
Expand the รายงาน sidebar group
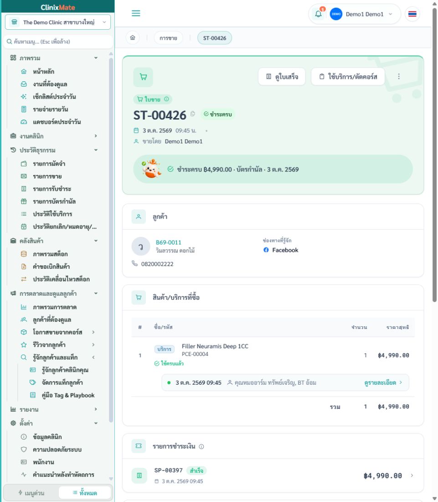click(96, 409)
